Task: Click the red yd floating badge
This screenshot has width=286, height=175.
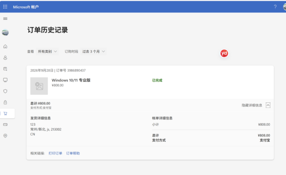Action: pos(224,53)
